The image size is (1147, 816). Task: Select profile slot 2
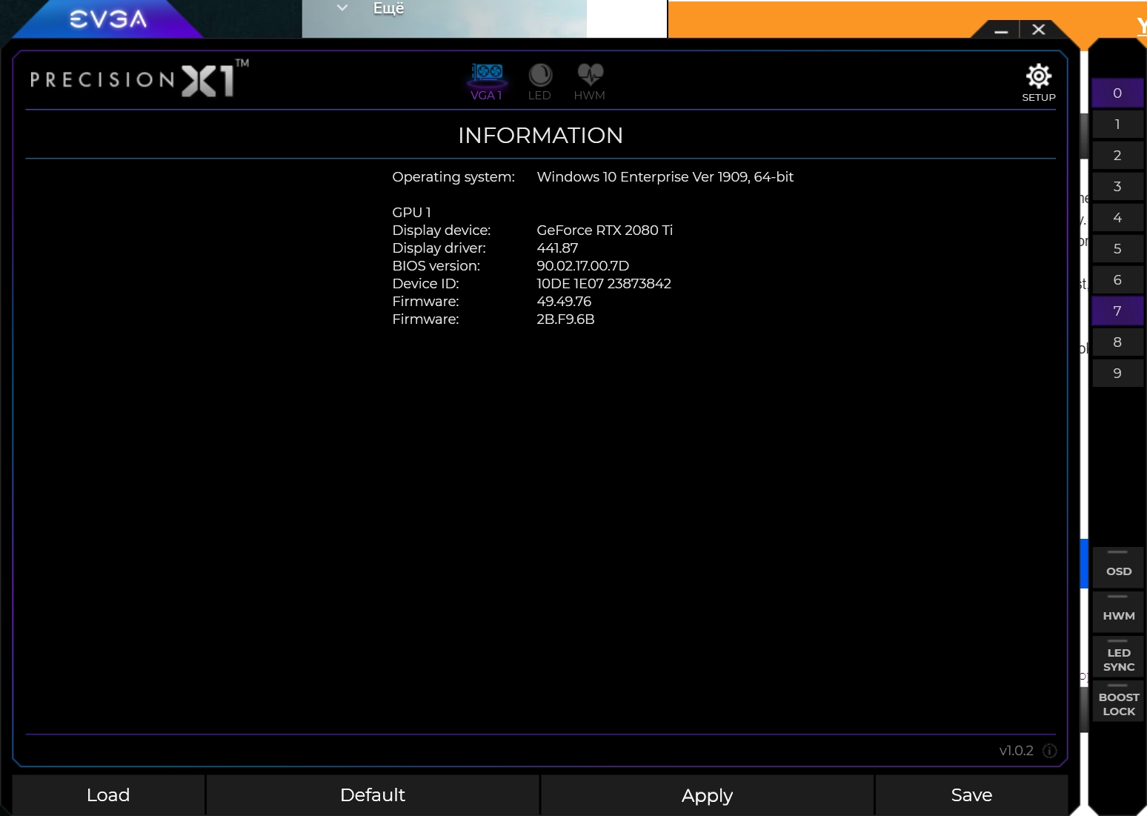coord(1117,156)
